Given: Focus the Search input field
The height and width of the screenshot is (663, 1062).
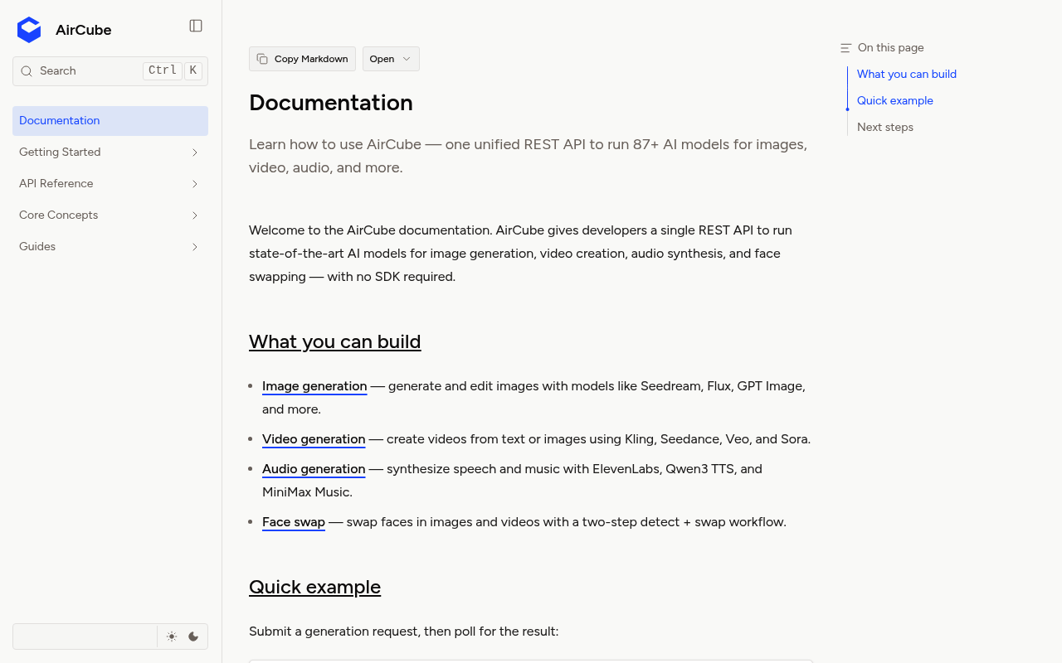Looking at the screenshot, I should (110, 71).
